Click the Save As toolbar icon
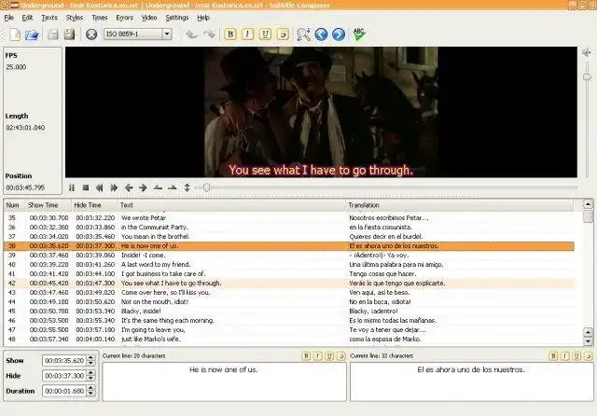 (x=69, y=35)
